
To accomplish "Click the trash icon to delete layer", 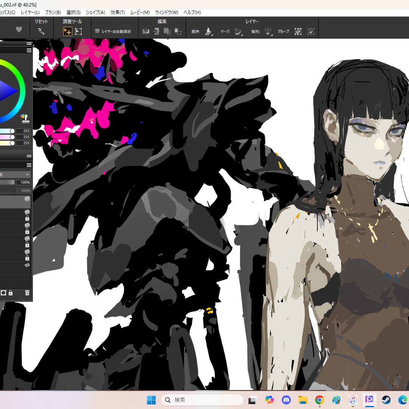I will [x=27, y=293].
